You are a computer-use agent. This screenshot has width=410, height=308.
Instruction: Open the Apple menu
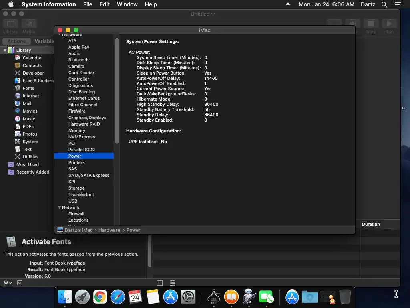11,4
